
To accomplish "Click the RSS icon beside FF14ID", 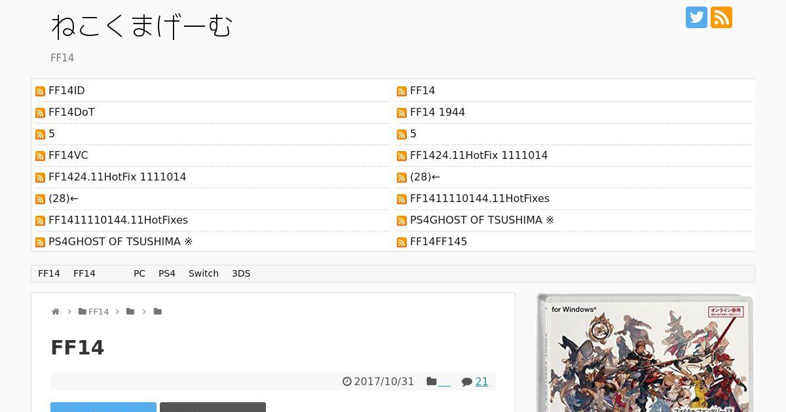I will pos(40,92).
